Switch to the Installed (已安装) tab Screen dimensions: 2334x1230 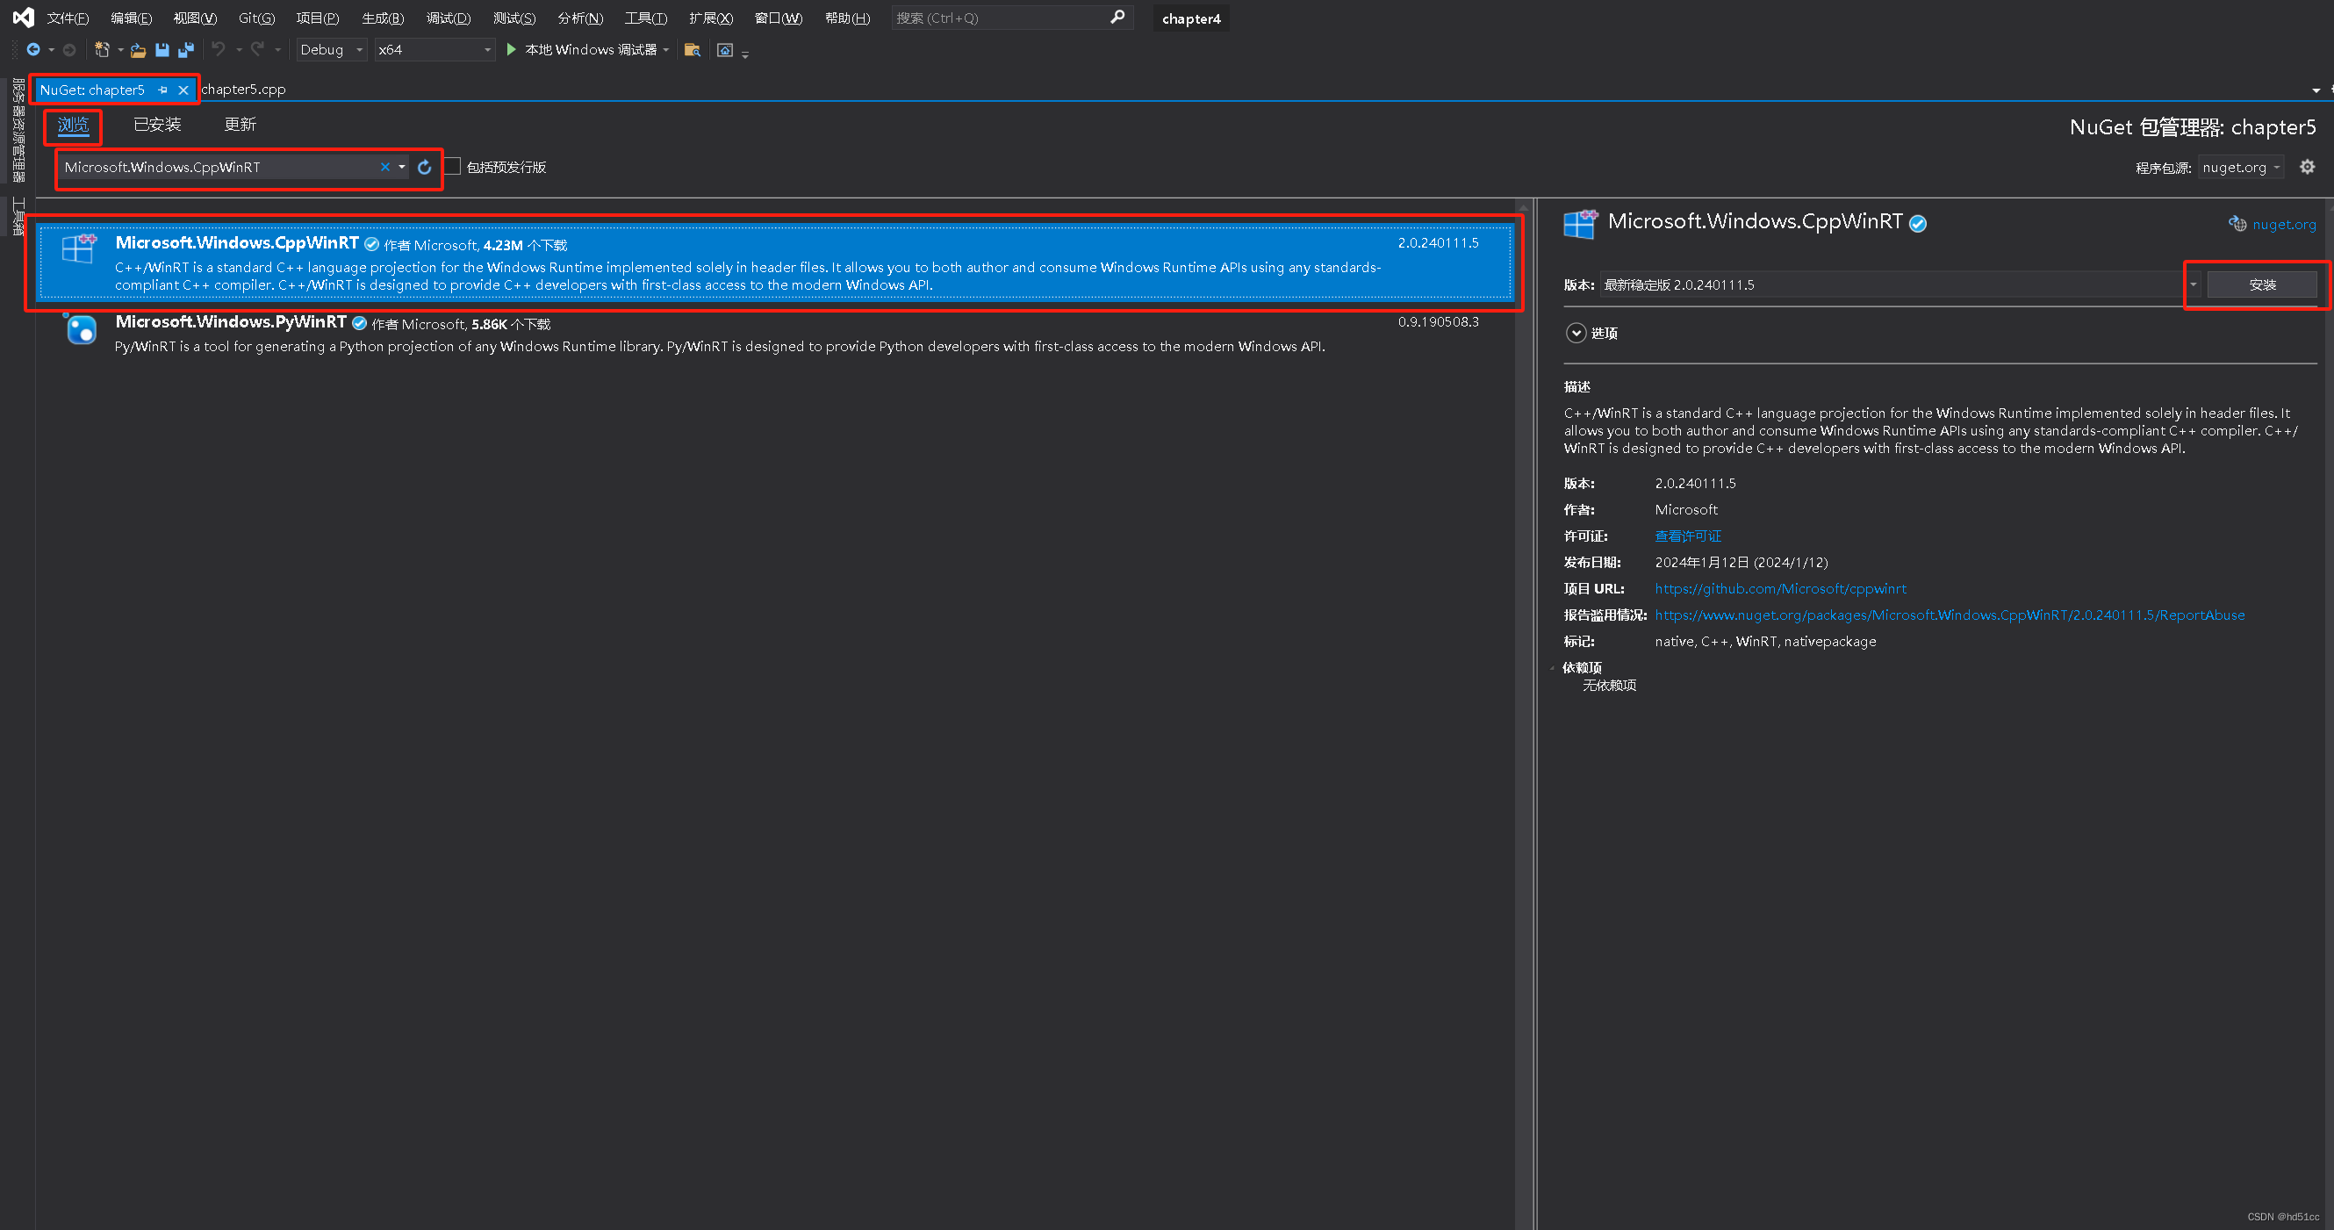[158, 124]
